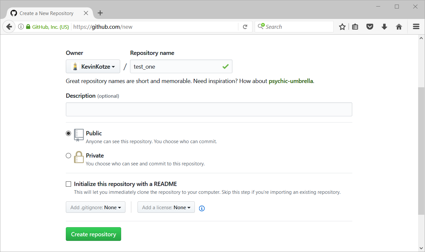The image size is (425, 252).
Task: Click the site information (i) icon
Action: pyautogui.click(x=21, y=27)
